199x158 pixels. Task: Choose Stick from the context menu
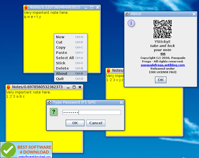[71, 63]
